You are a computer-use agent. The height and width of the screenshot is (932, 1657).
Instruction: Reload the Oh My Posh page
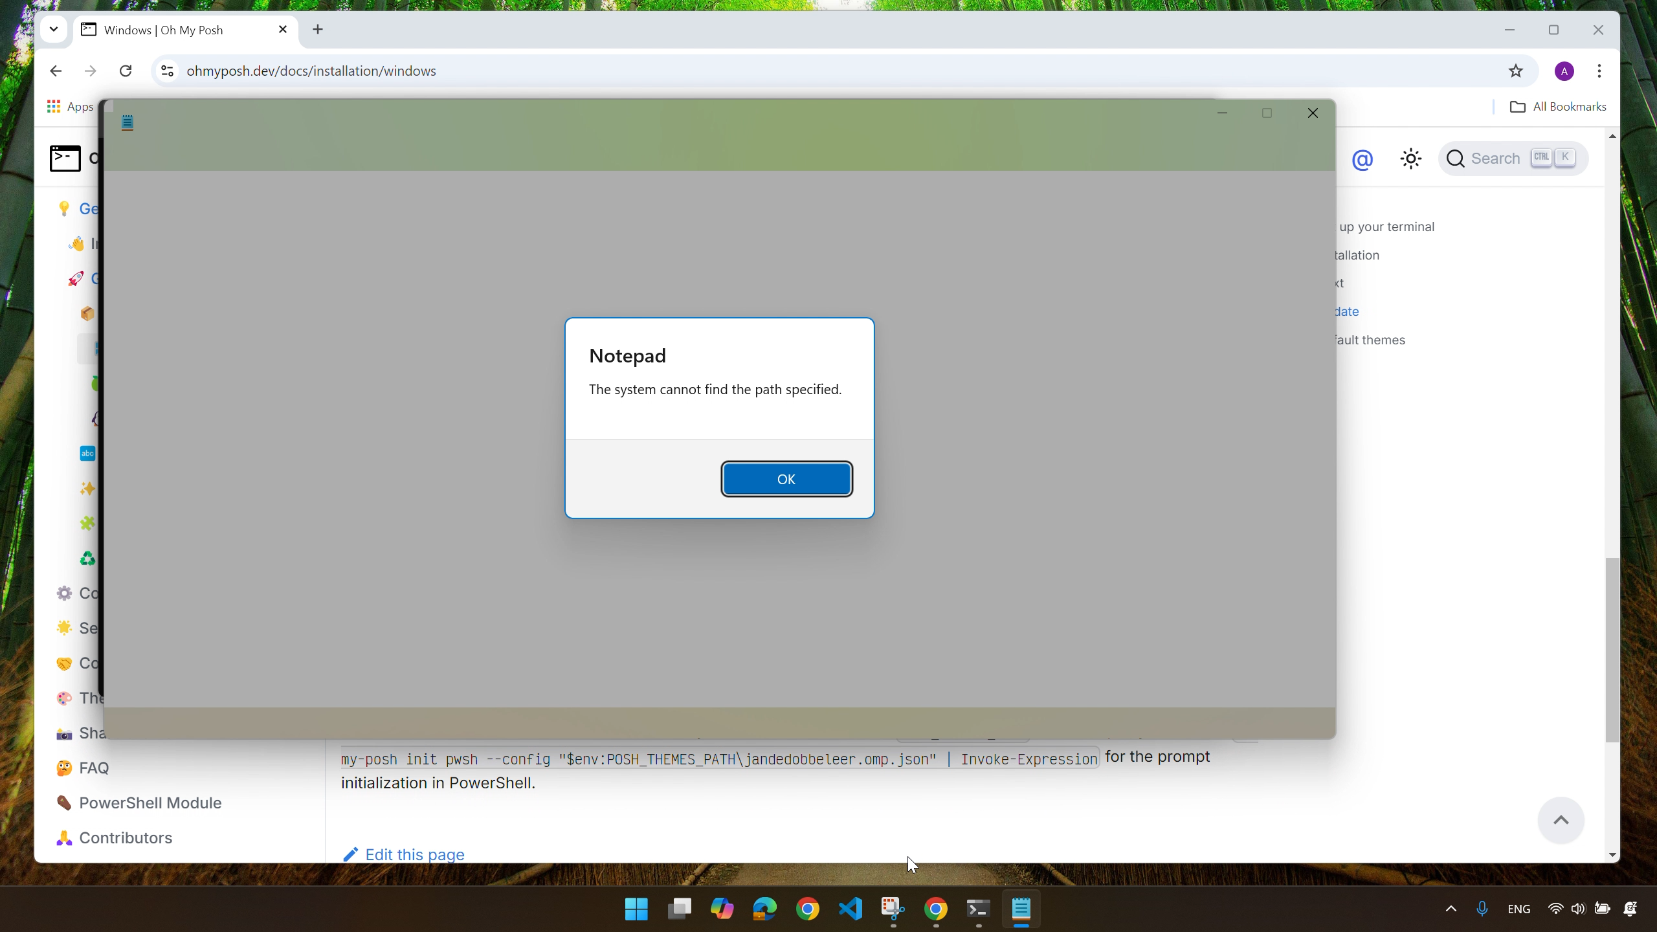point(126,71)
